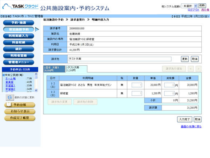Click the 請求先の変更 button
This screenshot has width=210, height=158.
tap(59, 102)
